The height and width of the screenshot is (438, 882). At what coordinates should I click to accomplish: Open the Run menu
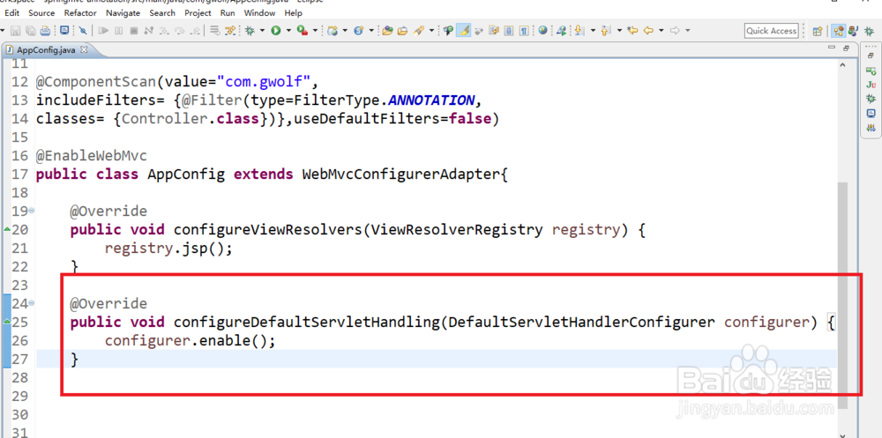pos(228,12)
